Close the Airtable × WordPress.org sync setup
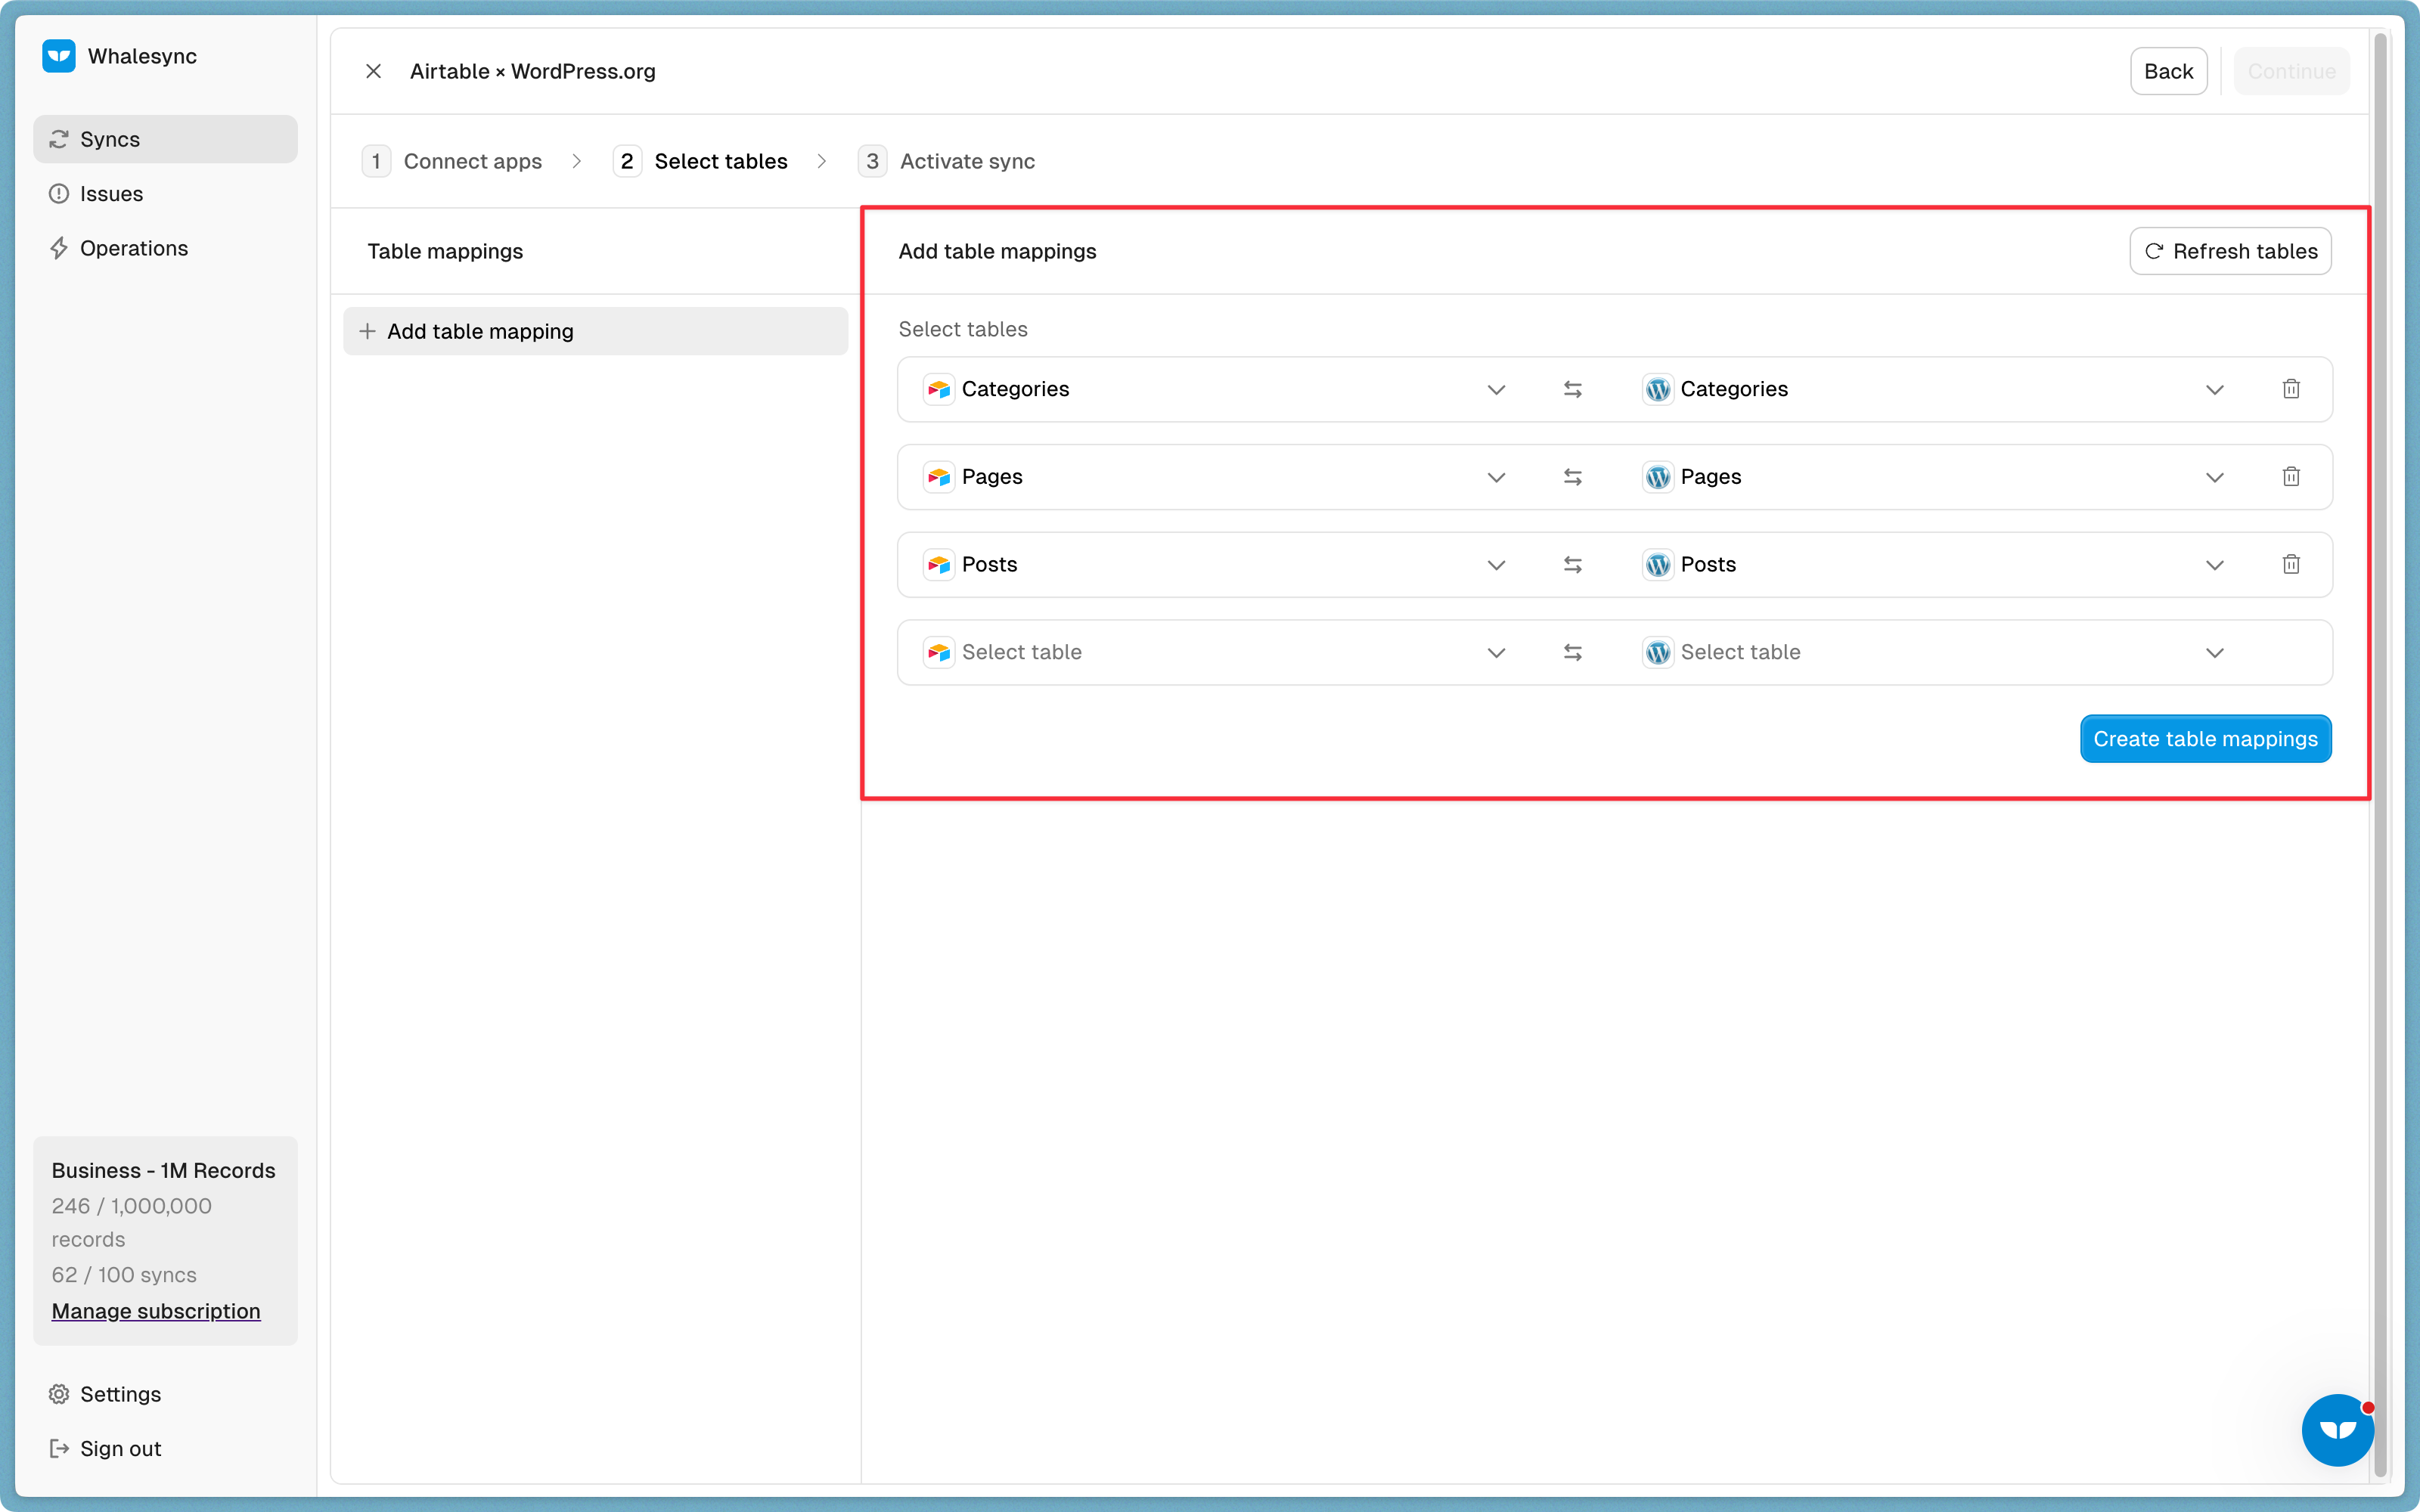This screenshot has height=1512, width=2420. click(373, 71)
